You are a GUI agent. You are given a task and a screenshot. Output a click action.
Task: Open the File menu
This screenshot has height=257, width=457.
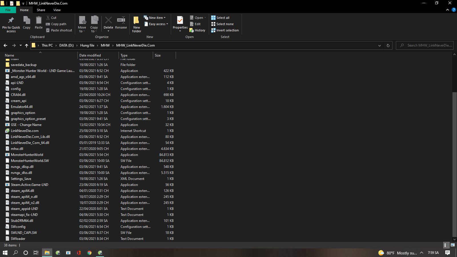pos(8,10)
